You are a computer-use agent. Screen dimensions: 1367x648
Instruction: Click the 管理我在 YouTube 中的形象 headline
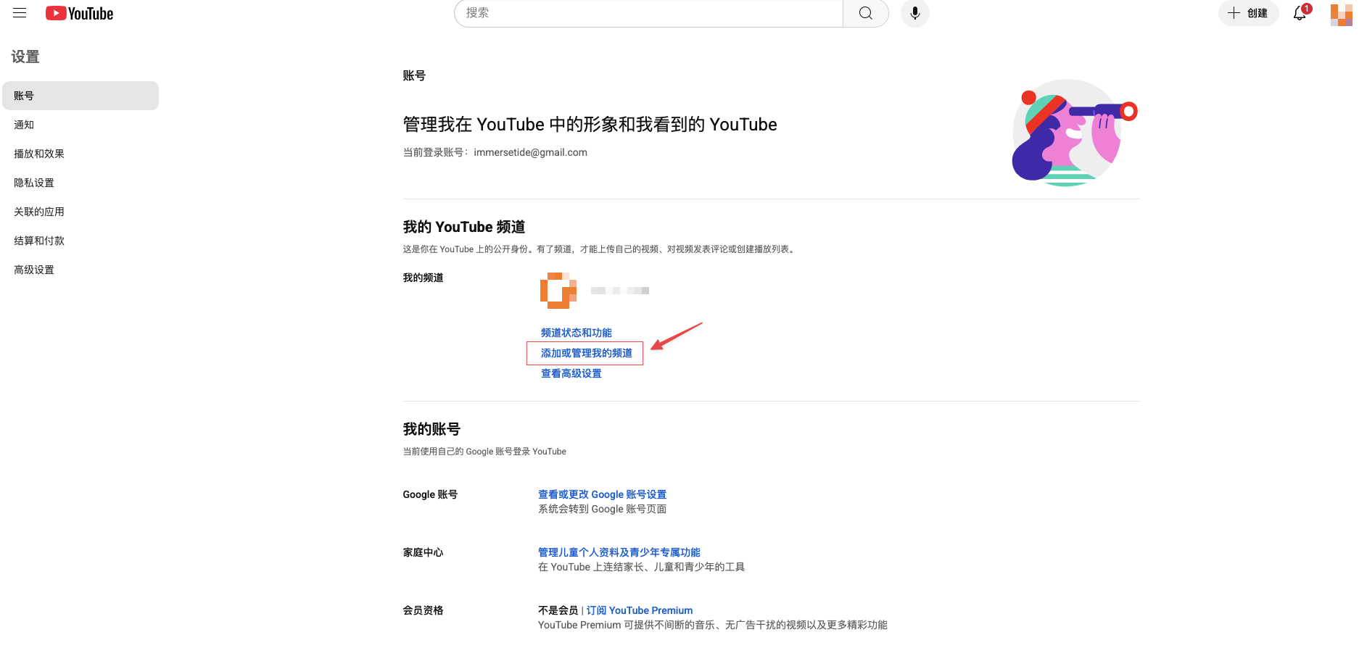590,125
